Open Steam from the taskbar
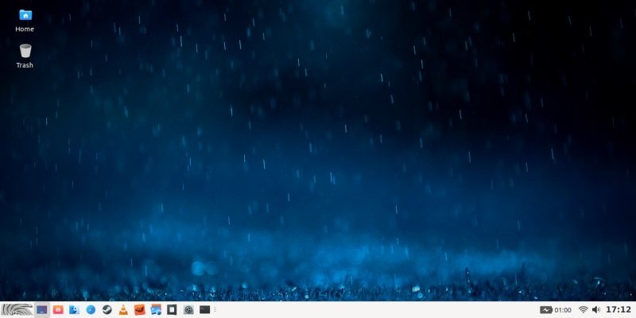Viewport: 636px width, 318px height. tap(107, 309)
